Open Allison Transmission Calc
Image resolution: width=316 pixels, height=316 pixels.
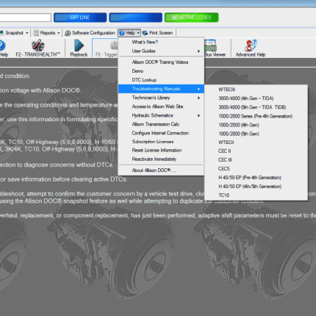(x=161, y=124)
